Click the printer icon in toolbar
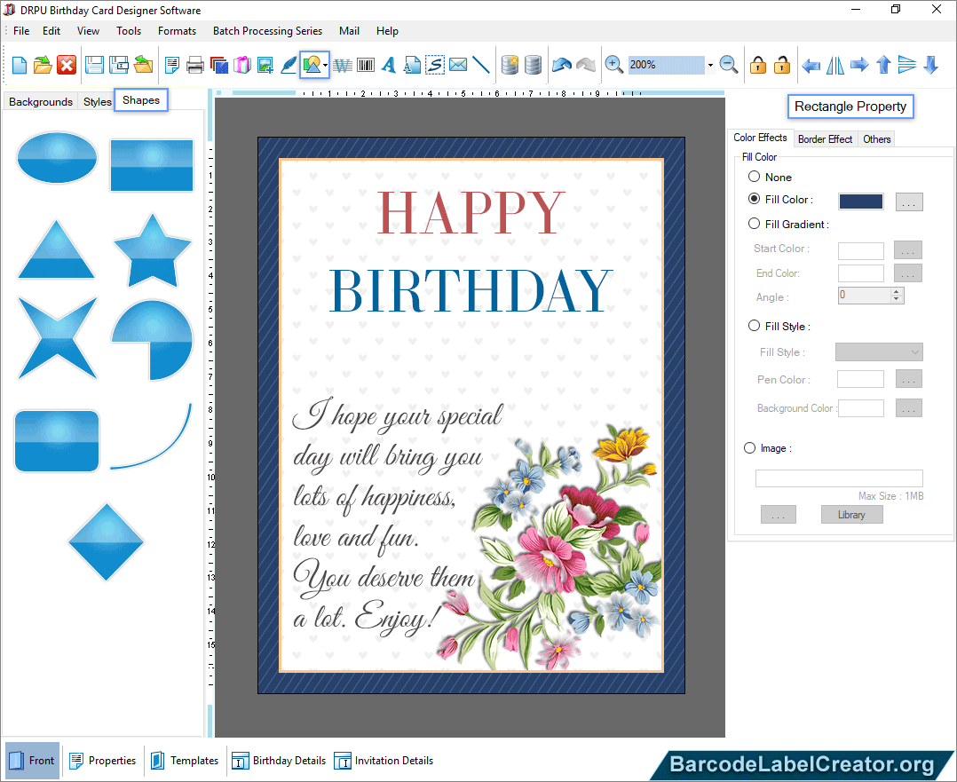 (x=195, y=65)
